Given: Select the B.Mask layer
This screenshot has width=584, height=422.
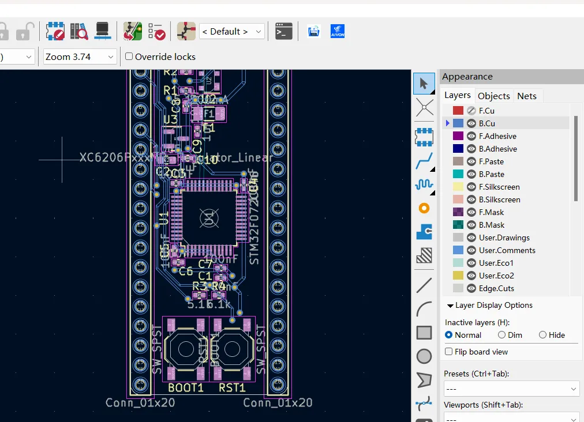Looking at the screenshot, I should click(492, 225).
